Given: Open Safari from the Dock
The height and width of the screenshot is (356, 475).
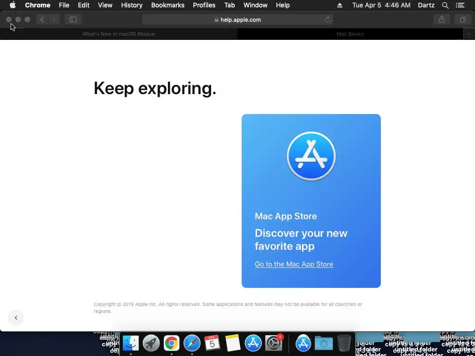Looking at the screenshot, I should point(192,343).
